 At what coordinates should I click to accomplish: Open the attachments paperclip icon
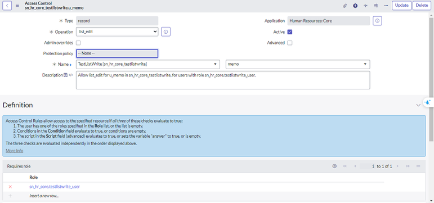click(x=344, y=6)
